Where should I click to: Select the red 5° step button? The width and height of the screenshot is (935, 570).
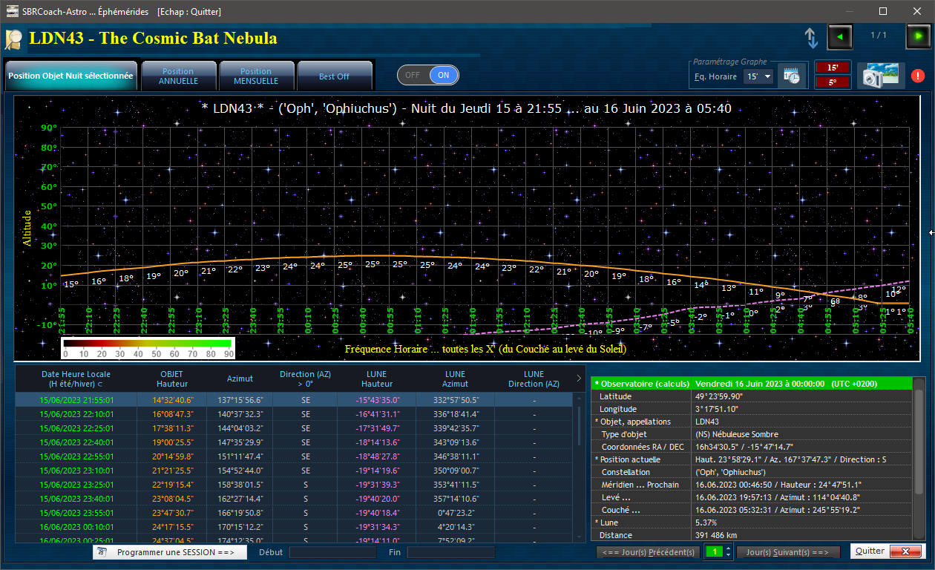pyautogui.click(x=832, y=82)
